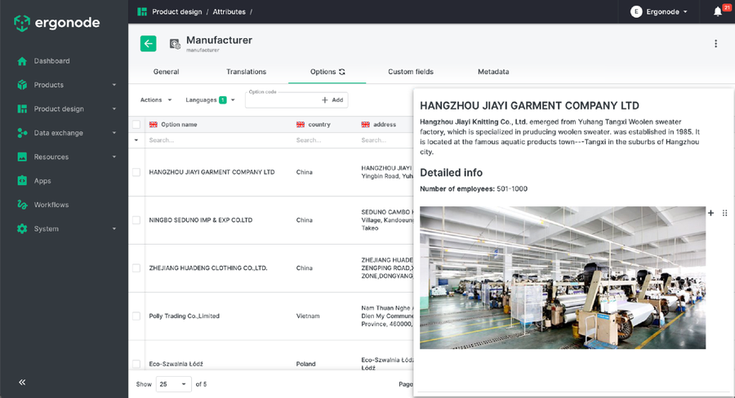
Task: Click the flag icon in country header
Action: pos(301,125)
